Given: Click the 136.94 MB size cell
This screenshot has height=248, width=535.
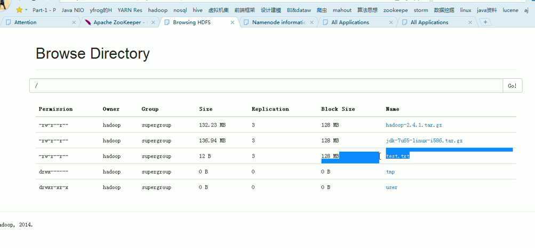Looking at the screenshot, I should [x=212, y=140].
